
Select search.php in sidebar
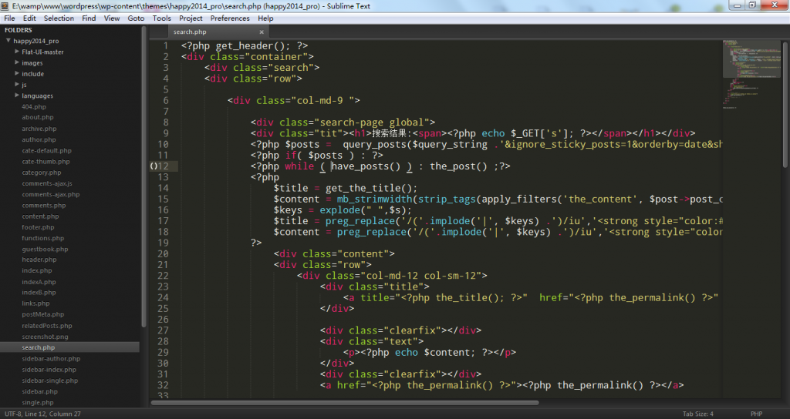tap(69, 347)
